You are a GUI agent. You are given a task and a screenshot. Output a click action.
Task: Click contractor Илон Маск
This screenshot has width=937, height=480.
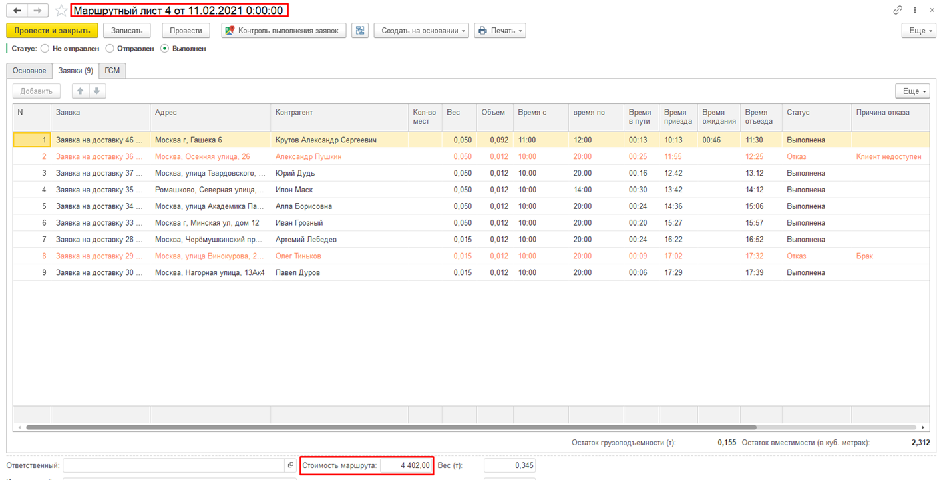294,190
